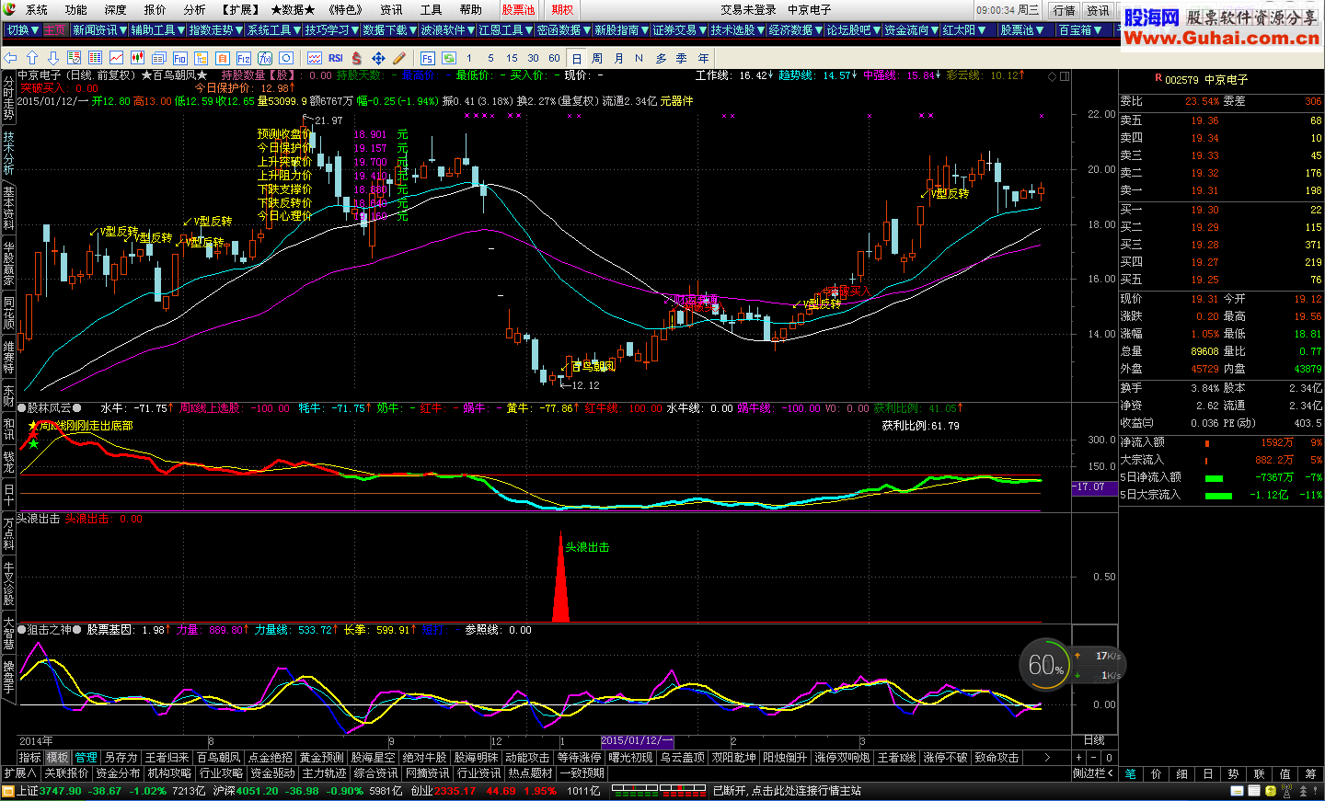Select the multi-period 多 button
1325x801 pixels.
pos(661,58)
